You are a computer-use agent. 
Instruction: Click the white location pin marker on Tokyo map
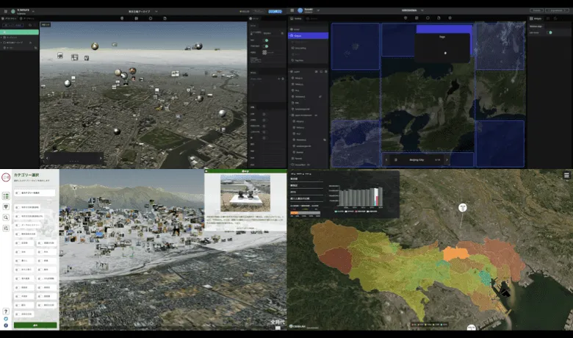[x=463, y=208]
